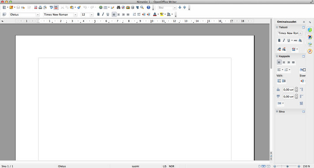314x168 pixels.
Task: Click the Print file directly icon
Action: point(40,8)
